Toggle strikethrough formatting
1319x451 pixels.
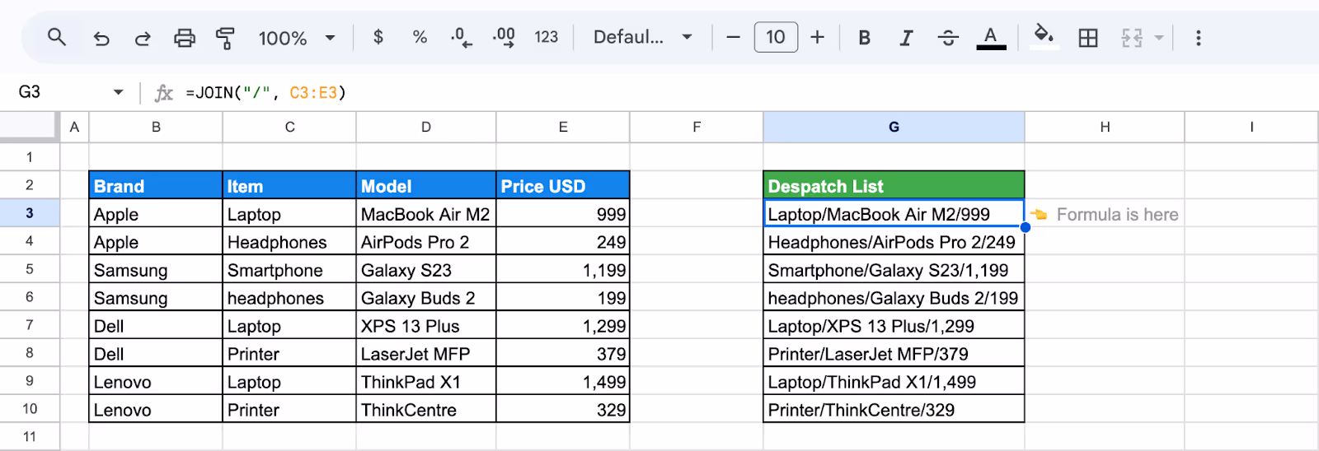pos(948,38)
